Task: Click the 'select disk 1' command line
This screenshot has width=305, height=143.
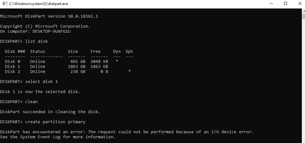Action: coord(29,82)
